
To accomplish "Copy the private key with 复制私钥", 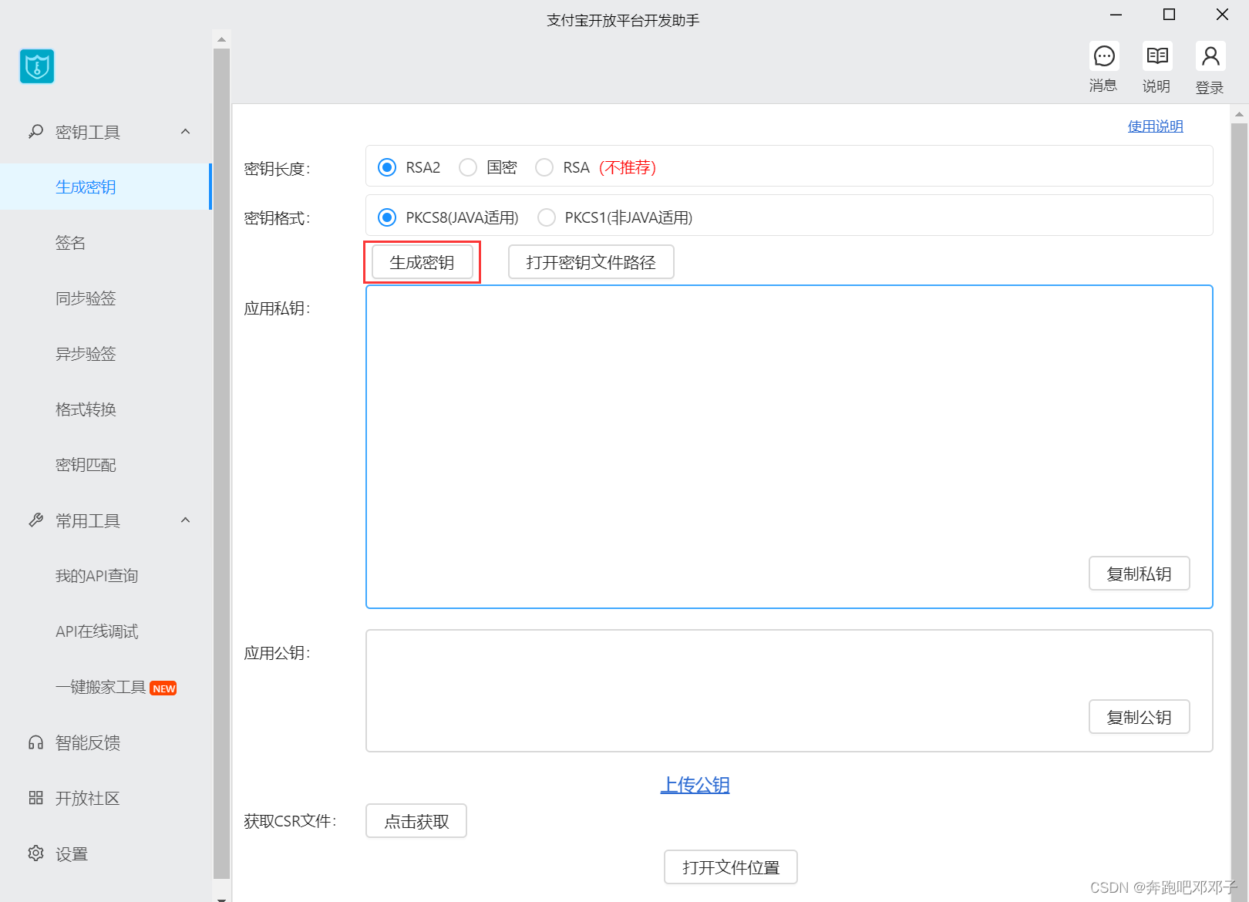I will [x=1140, y=574].
